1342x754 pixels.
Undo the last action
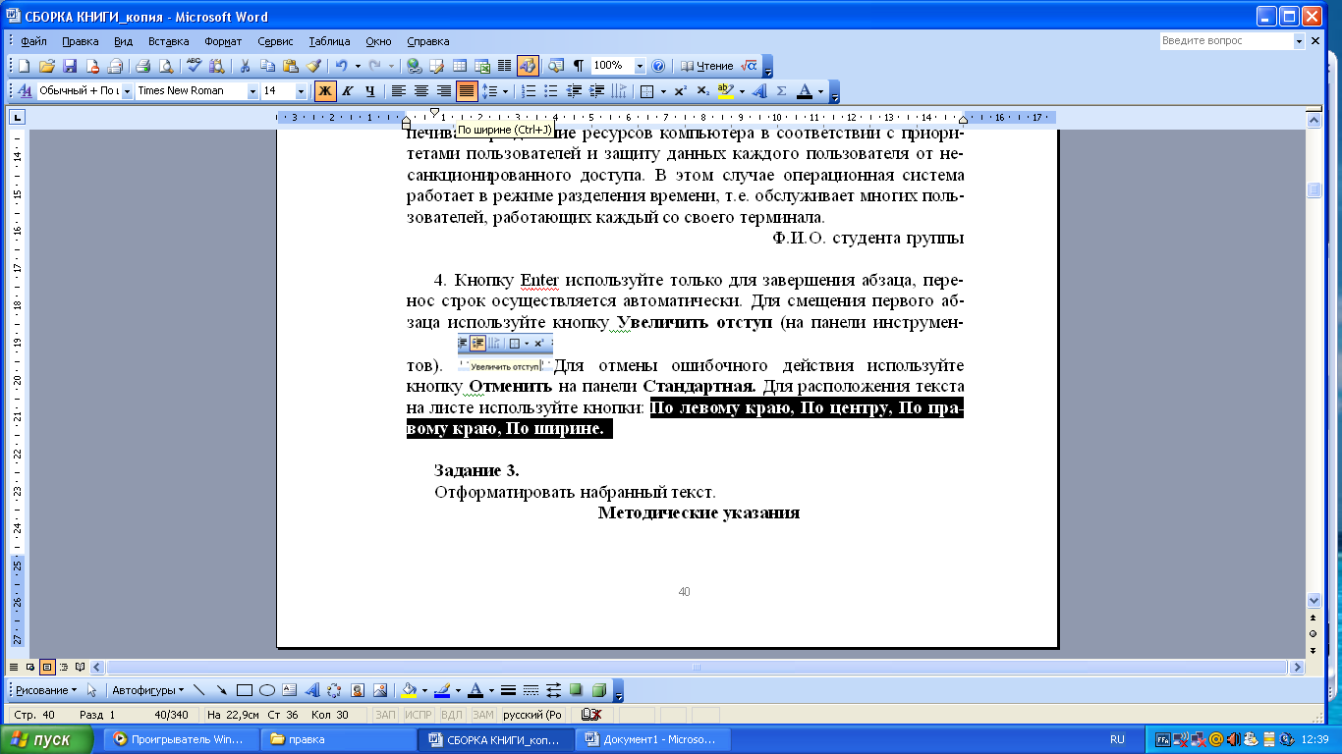coord(341,66)
